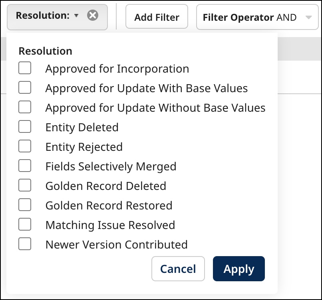Click the Add Filter button

coord(157,16)
